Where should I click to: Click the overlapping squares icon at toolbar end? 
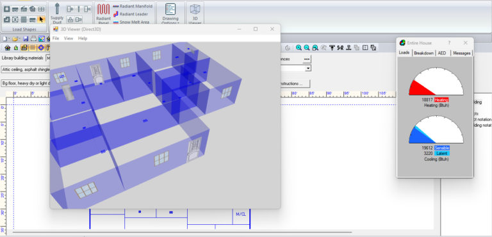[373, 47]
